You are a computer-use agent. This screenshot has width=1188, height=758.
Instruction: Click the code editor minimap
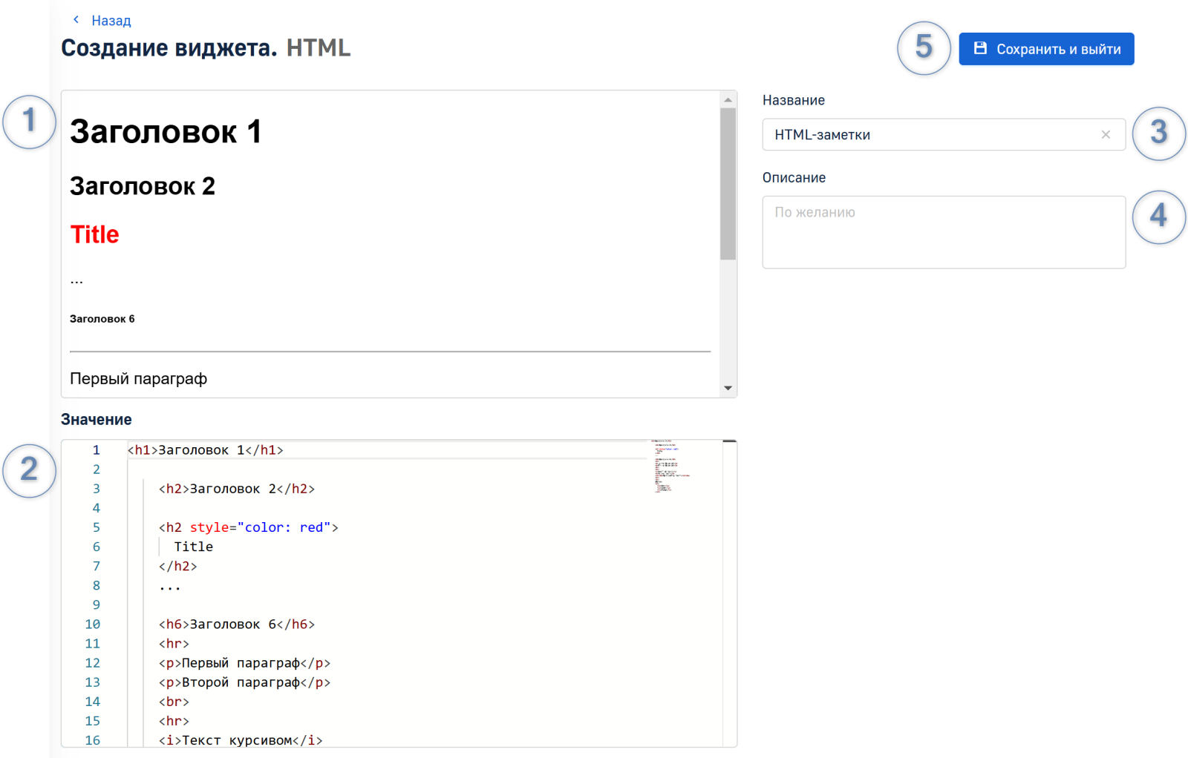point(672,467)
